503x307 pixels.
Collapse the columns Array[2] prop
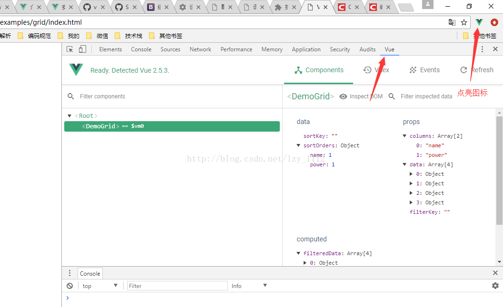click(404, 136)
